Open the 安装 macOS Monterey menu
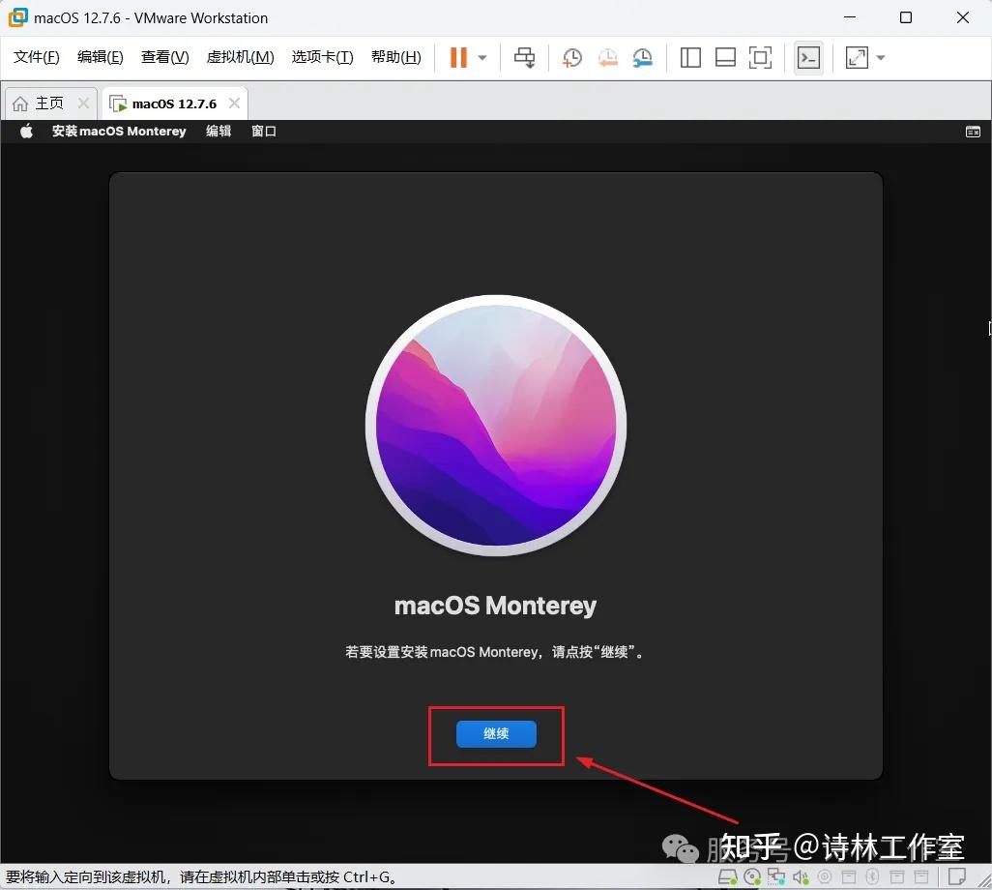The image size is (992, 890). [x=119, y=131]
